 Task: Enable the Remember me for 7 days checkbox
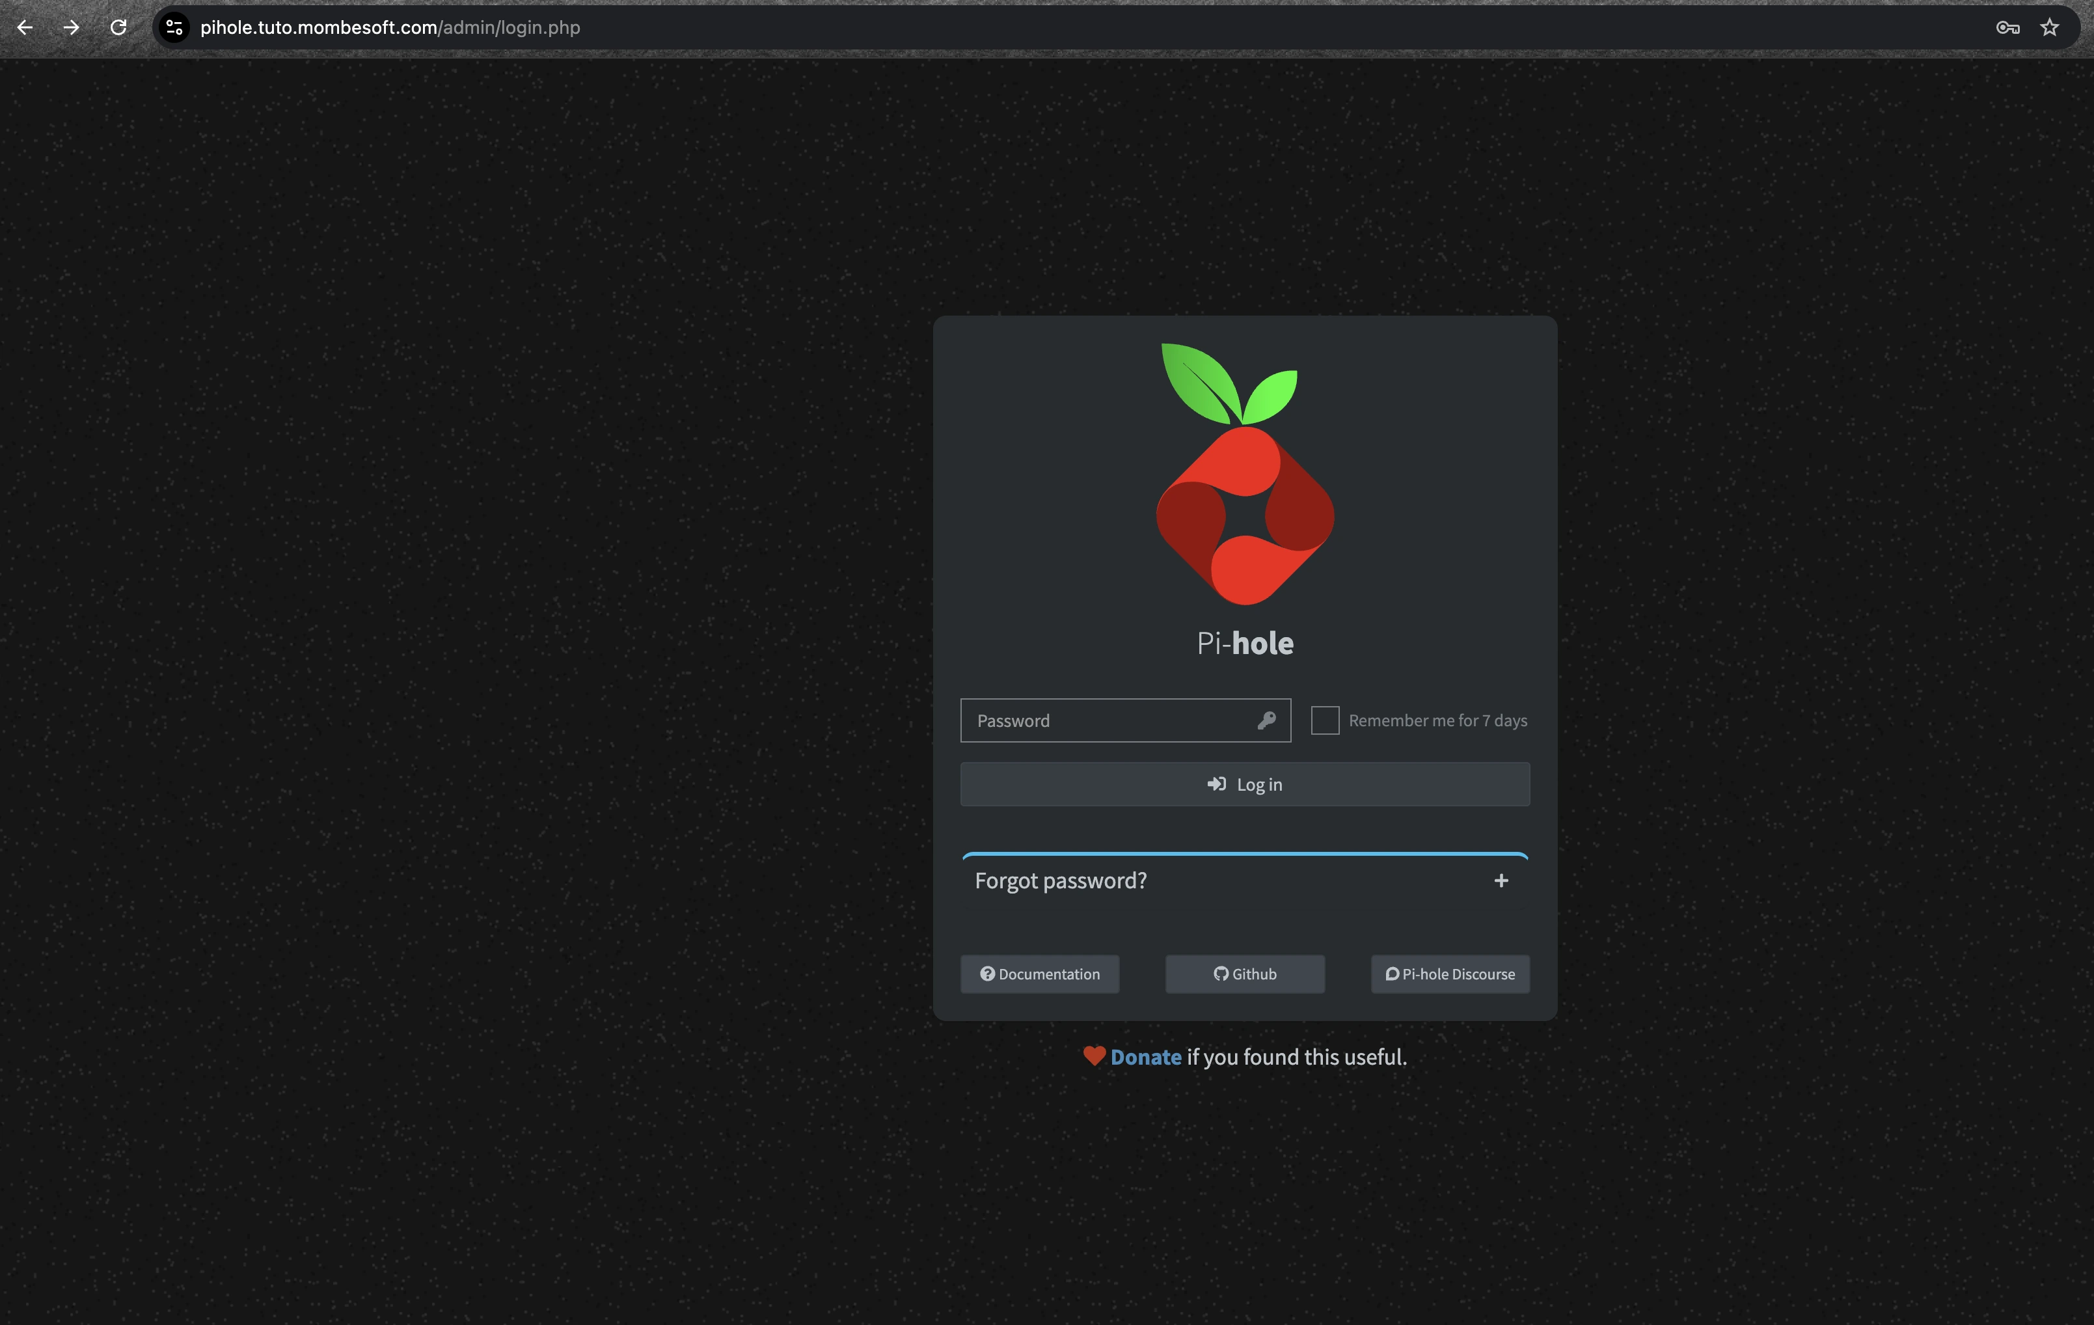click(1324, 720)
